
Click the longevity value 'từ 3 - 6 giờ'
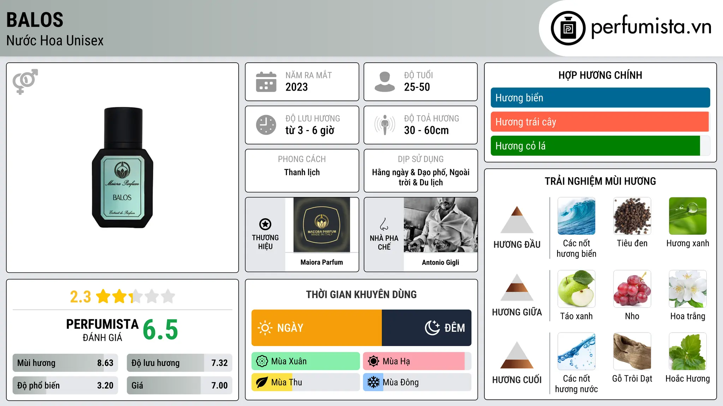[x=310, y=130]
